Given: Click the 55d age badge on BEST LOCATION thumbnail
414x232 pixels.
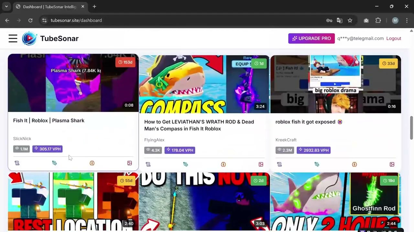Looking at the screenshot, I should pos(126,181).
